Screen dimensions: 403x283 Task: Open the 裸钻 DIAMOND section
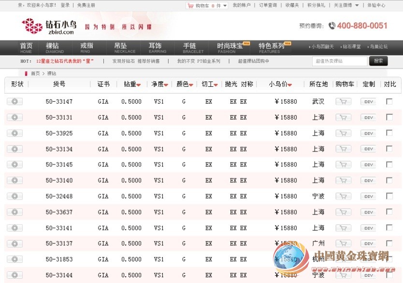[55, 48]
